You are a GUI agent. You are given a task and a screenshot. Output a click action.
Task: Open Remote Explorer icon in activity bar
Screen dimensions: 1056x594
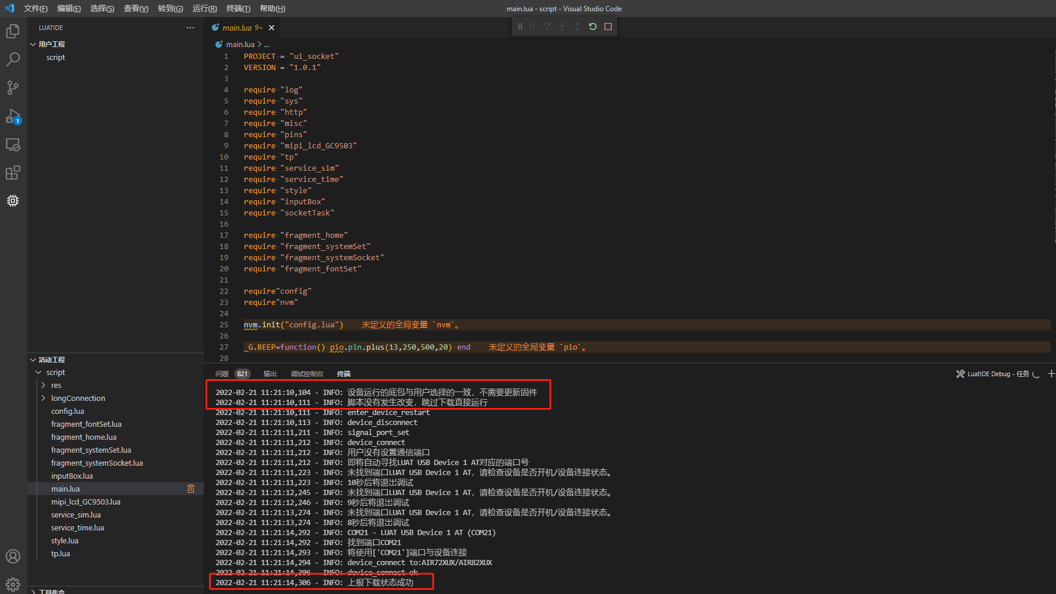coord(13,144)
